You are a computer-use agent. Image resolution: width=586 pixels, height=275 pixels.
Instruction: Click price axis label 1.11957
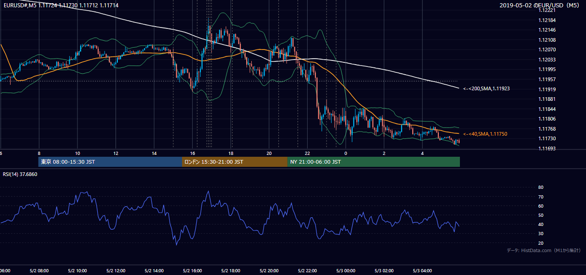click(x=547, y=79)
